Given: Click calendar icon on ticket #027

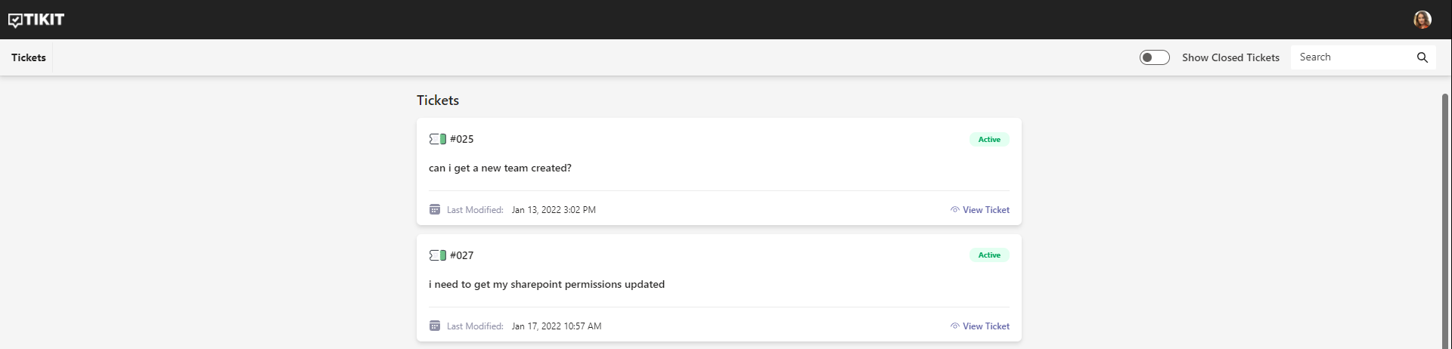Looking at the screenshot, I should (435, 326).
